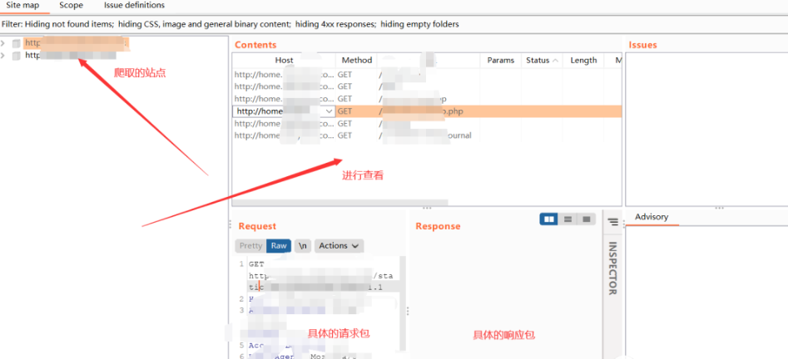
Task: Select the Advisory tab
Action: (652, 217)
